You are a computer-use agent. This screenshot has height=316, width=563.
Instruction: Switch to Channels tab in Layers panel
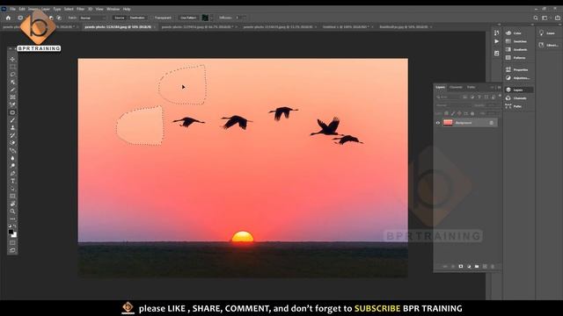pyautogui.click(x=456, y=87)
